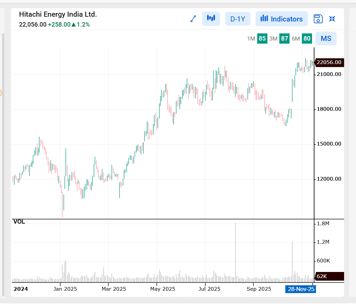Click the 22,056.00 last price value
This screenshot has height=304, width=356.
pos(33,25)
